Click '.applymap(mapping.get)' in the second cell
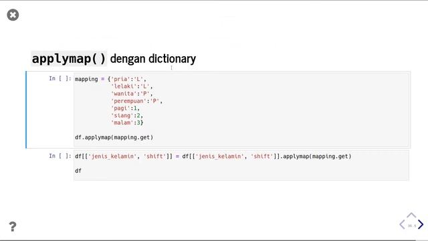428x241 pixels. click(x=316, y=156)
